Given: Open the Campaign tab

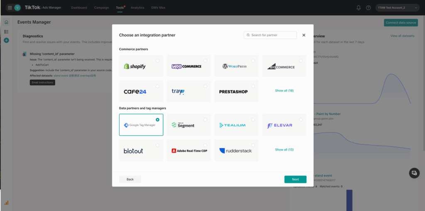Looking at the screenshot, I should pos(101,7).
